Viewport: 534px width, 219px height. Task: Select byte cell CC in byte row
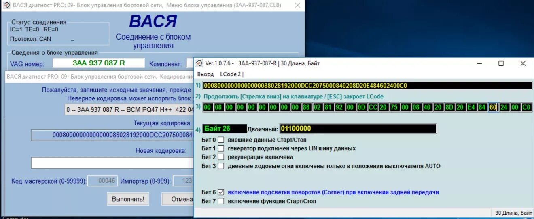(x=372, y=107)
